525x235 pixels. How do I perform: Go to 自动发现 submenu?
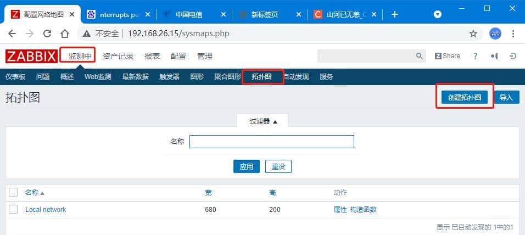click(x=296, y=77)
